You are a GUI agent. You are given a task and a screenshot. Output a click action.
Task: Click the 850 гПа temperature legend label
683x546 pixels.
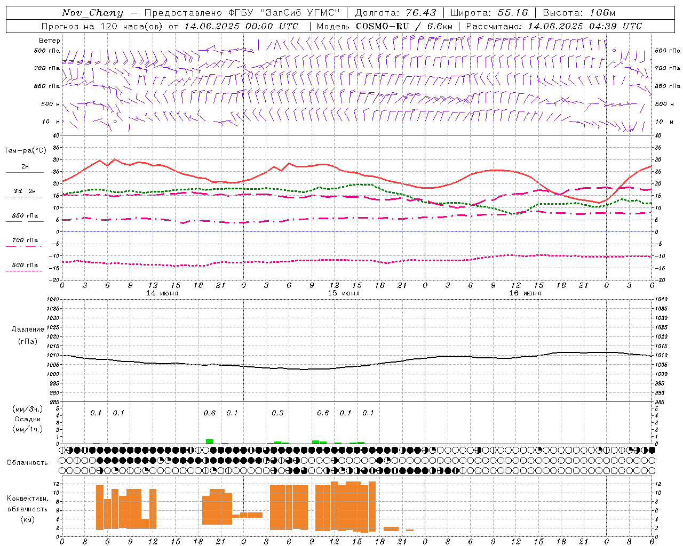point(25,216)
